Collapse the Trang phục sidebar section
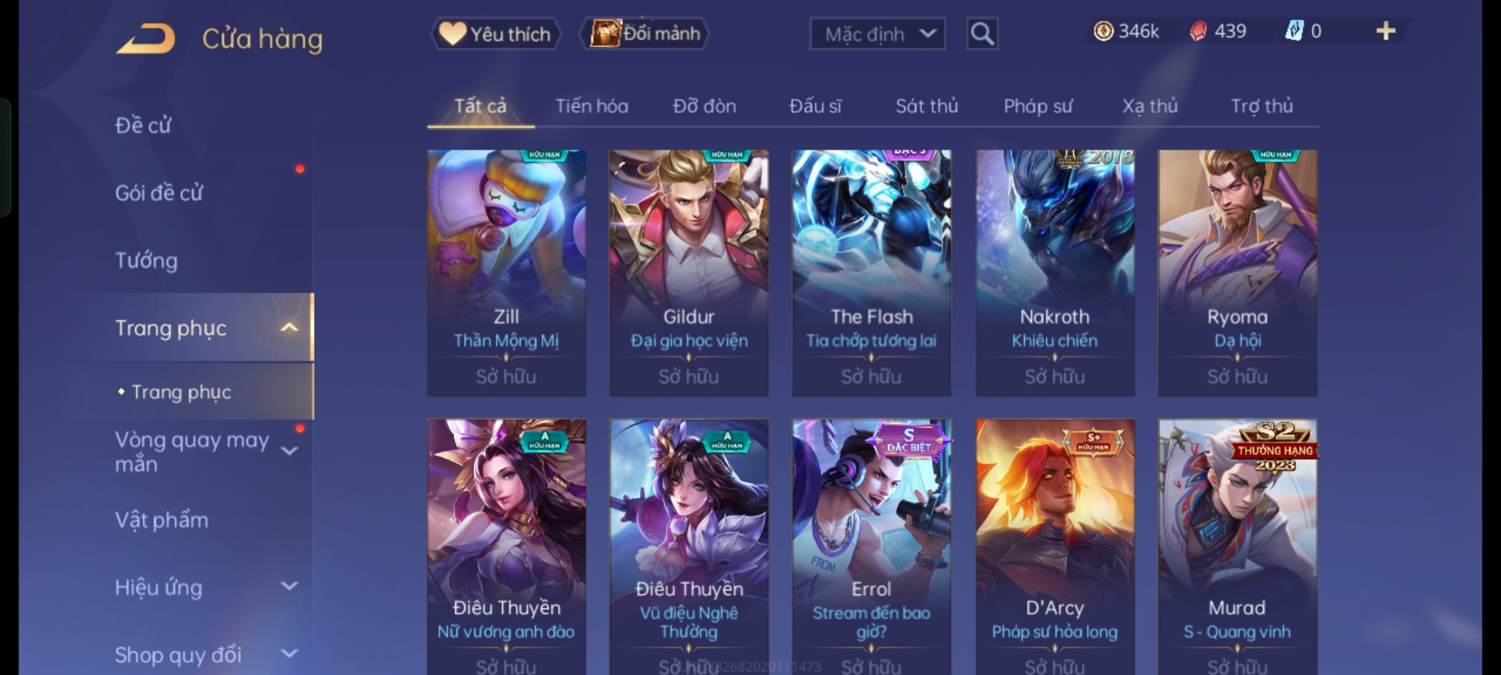The width and height of the screenshot is (1501, 675). (x=290, y=327)
